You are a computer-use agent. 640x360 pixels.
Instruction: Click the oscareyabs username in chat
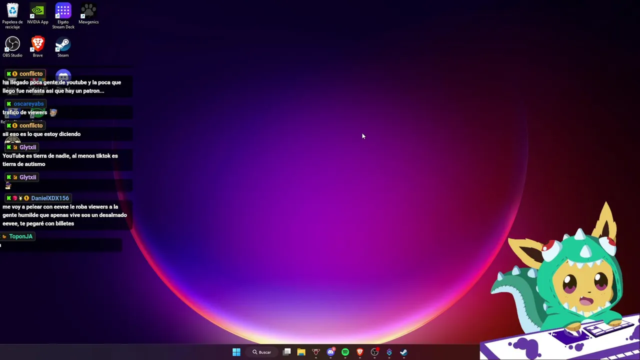[x=28, y=103]
